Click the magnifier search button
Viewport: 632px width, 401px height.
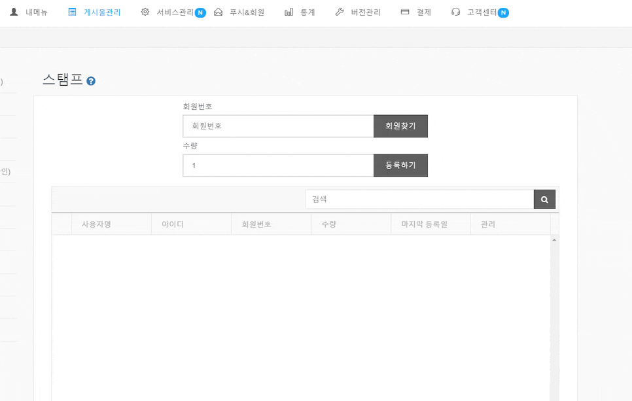(544, 200)
